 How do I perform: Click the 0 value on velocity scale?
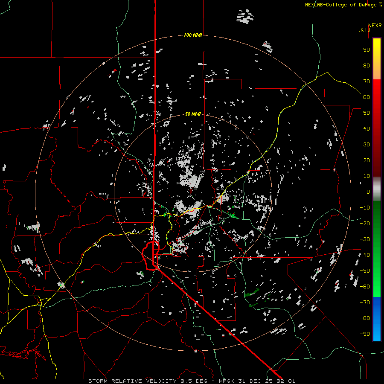point(368,192)
